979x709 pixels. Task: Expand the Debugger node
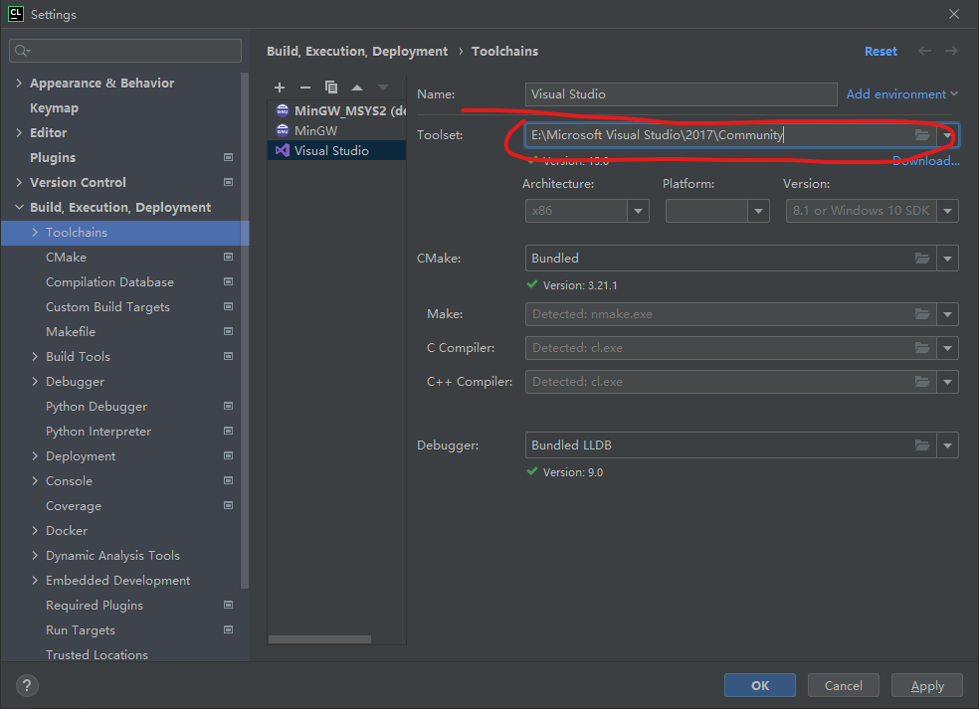click(35, 381)
